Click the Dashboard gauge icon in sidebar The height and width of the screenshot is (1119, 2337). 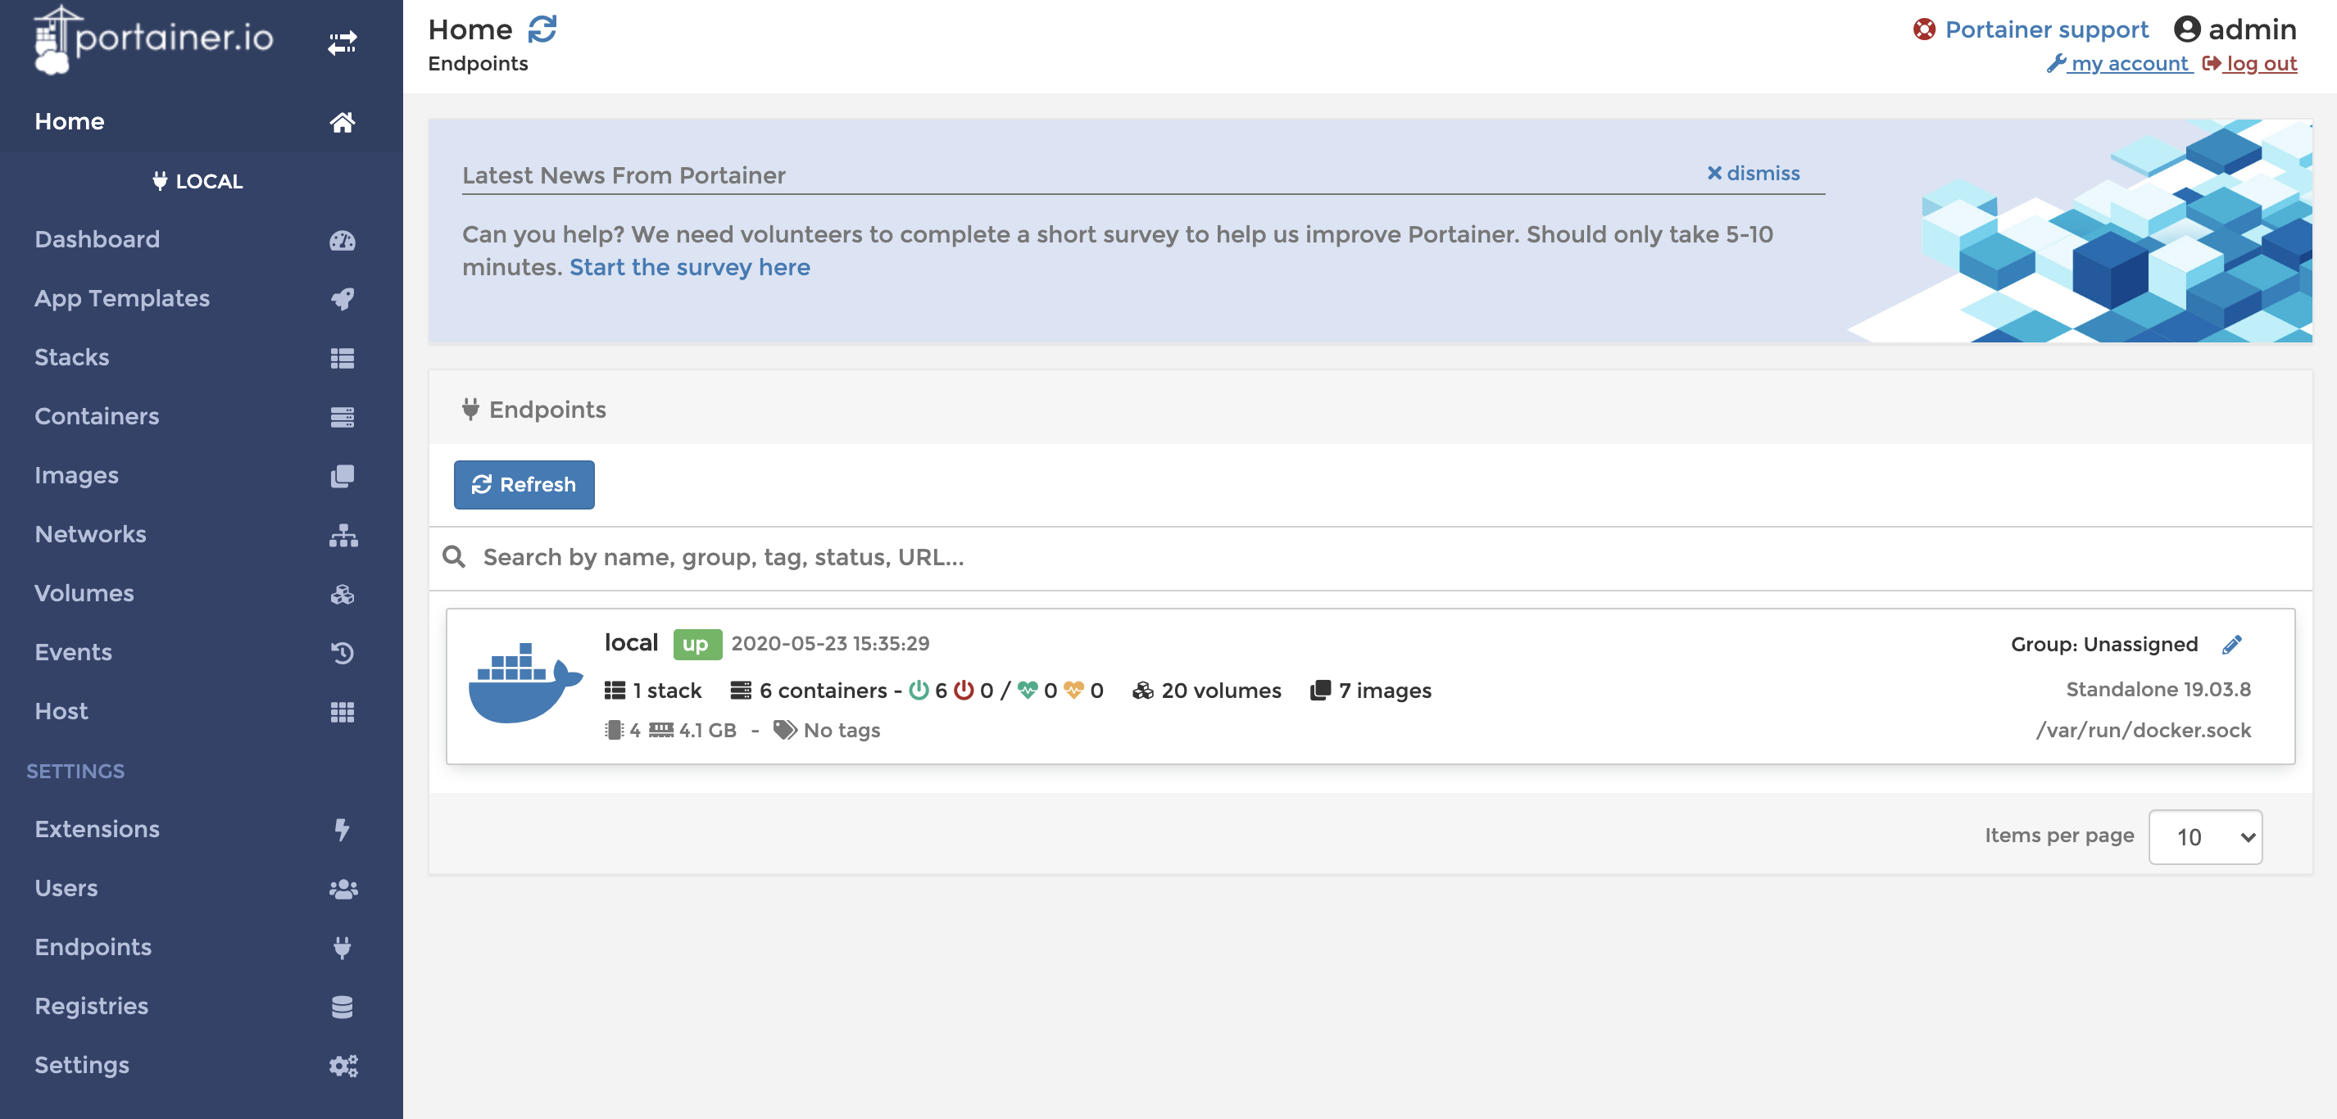[x=342, y=240]
